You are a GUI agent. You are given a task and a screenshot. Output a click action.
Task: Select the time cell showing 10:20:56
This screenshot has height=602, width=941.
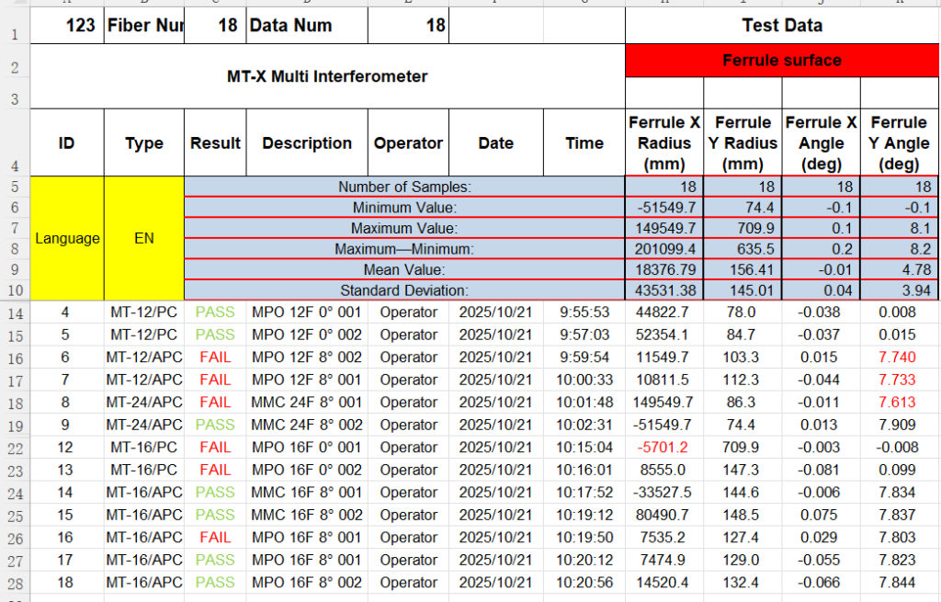tap(584, 583)
